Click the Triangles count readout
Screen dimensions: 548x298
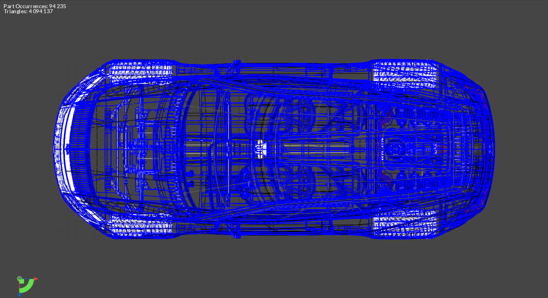click(28, 12)
